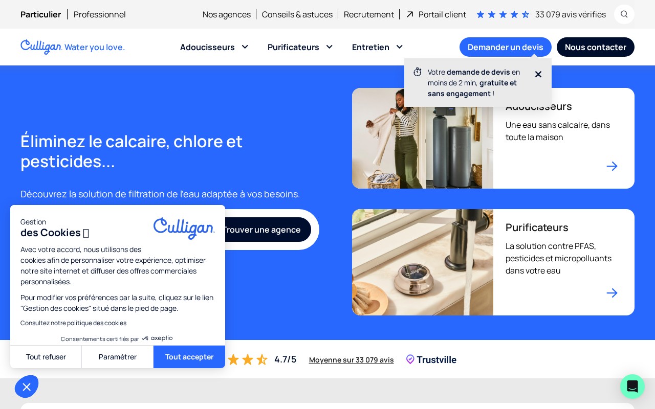Open the purifier faucet photo thumbnail
The image size is (655, 409).
[x=423, y=262]
